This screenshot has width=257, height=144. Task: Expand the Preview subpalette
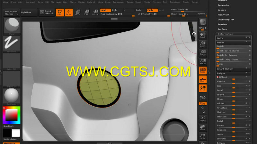tap(222, 24)
